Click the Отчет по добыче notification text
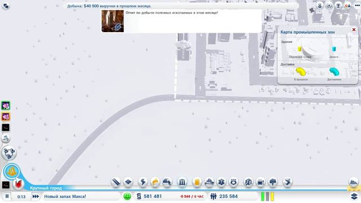The width and height of the screenshot is (361, 203). pyautogui.click(x=171, y=12)
